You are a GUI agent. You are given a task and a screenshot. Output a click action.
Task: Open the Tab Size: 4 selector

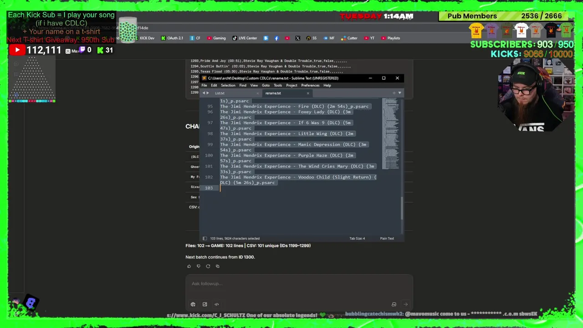(x=357, y=238)
